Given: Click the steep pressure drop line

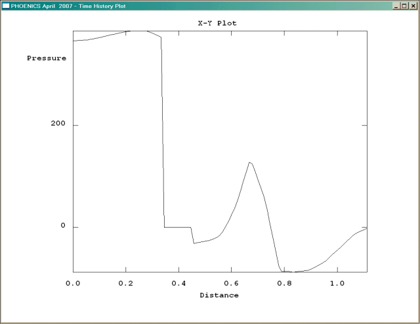Looking at the screenshot, I should point(163,131).
